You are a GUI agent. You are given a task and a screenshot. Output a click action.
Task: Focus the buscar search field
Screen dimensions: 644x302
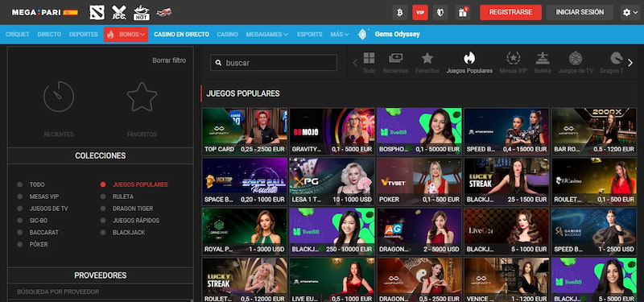pyautogui.click(x=274, y=63)
